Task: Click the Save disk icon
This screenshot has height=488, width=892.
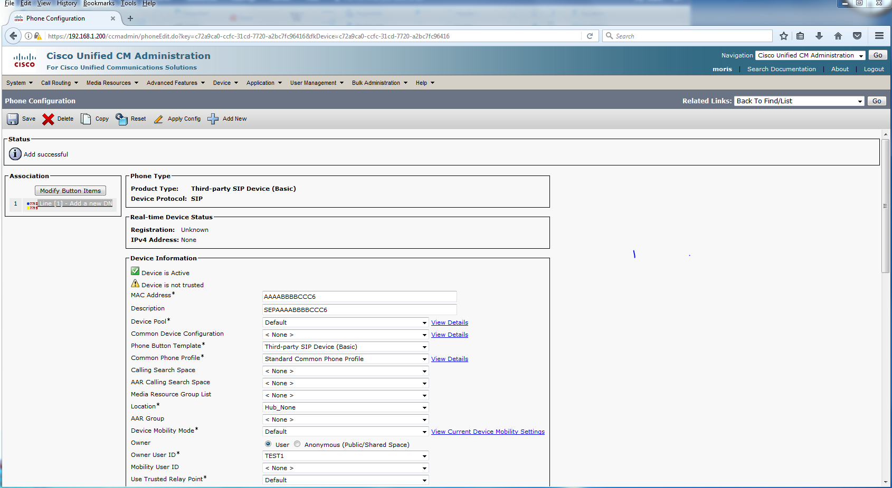Action: pos(13,119)
